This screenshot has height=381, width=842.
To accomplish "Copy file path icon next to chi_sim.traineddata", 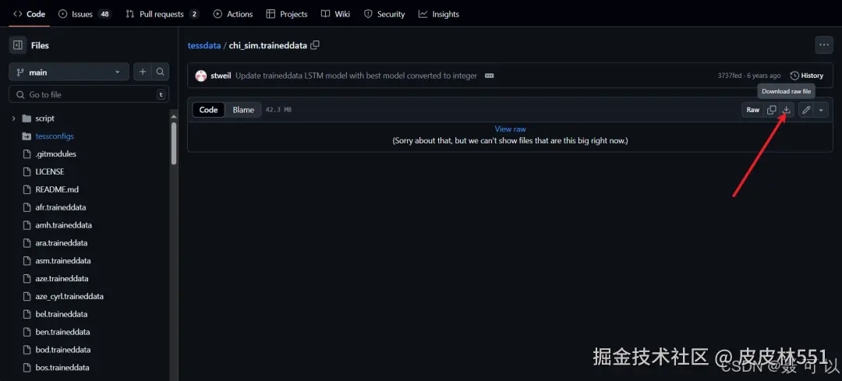I will point(315,45).
